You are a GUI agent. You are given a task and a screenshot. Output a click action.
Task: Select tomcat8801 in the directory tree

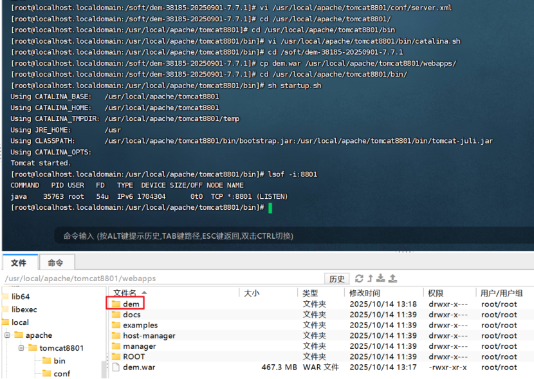pos(61,347)
